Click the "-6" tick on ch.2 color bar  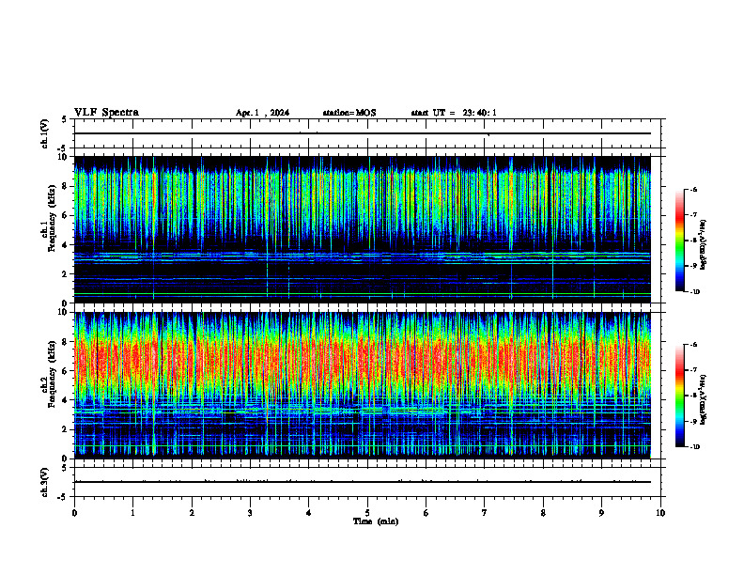coord(694,345)
